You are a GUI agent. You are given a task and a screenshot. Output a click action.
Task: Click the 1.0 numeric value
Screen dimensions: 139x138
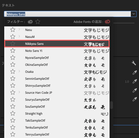point(127,82)
